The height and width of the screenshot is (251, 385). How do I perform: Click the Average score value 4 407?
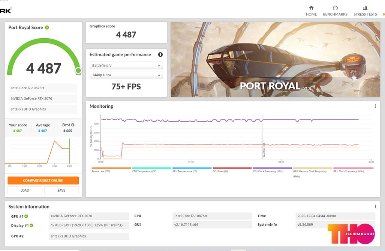tap(42, 131)
